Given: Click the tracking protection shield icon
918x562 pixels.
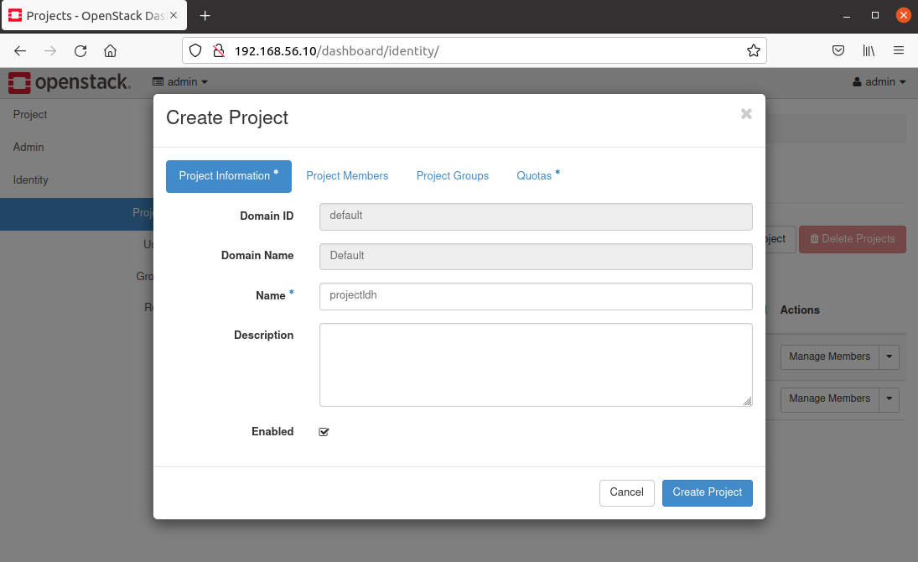Looking at the screenshot, I should pyautogui.click(x=195, y=51).
